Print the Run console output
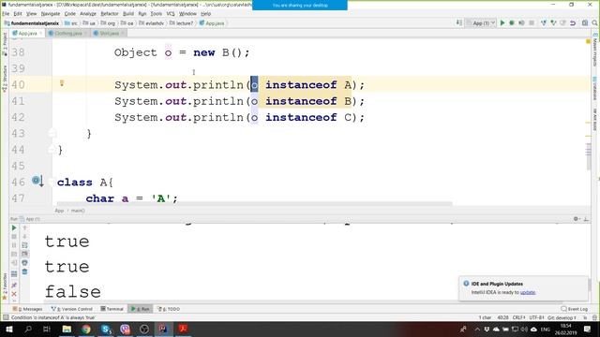 [x=24, y=263]
